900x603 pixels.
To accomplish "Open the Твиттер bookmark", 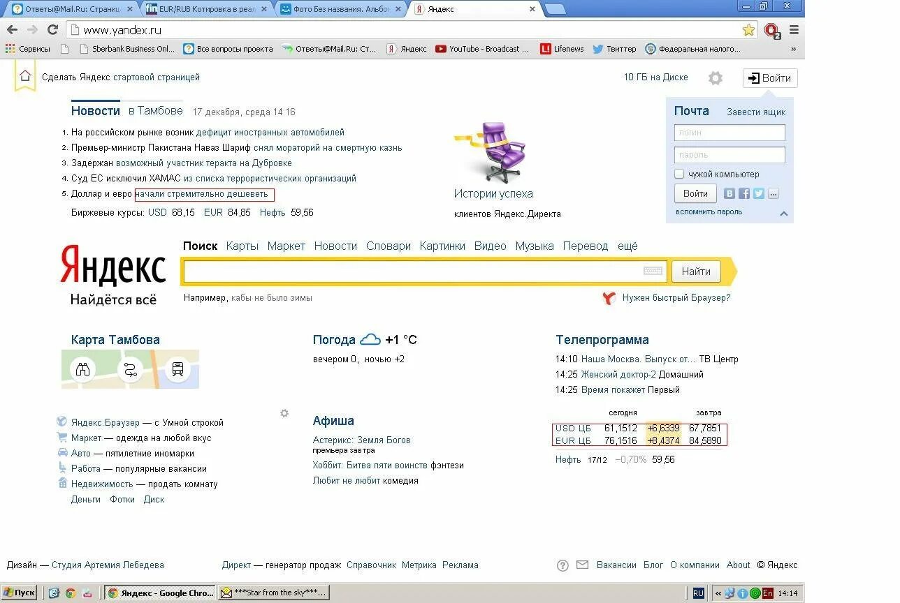I will pos(615,49).
